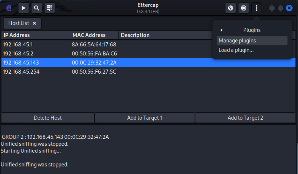Switch to the Host List tab
The width and height of the screenshot is (298, 174).
pos(19,23)
